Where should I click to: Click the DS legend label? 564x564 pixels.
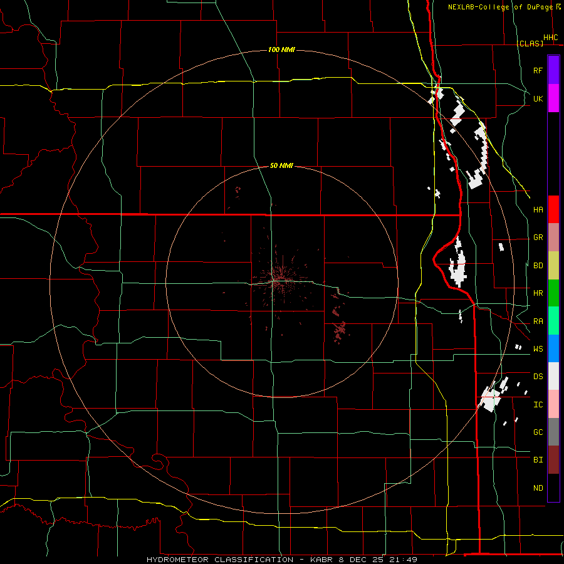pos(538,377)
